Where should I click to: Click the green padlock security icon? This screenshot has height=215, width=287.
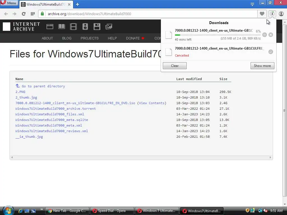(42, 14)
